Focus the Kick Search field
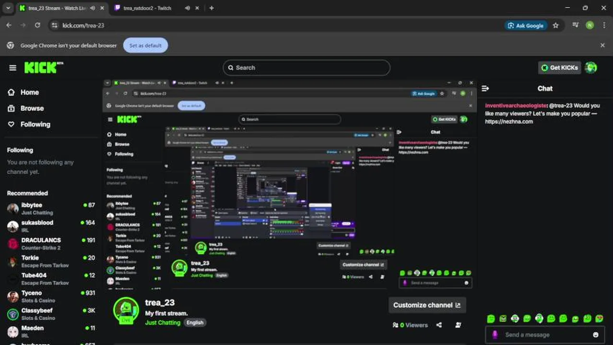613x345 pixels. point(306,68)
